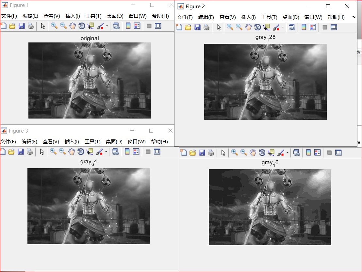Activate Zoom Out tool in Figure 3
This screenshot has height=272, width=362.
point(62,152)
